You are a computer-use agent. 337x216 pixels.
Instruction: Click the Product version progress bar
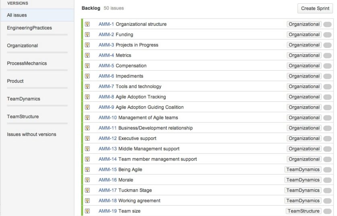37,88
